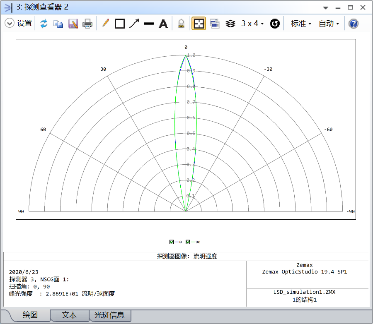373x324 pixels.
Task: Select the arrow drawing tool
Action: (134, 24)
